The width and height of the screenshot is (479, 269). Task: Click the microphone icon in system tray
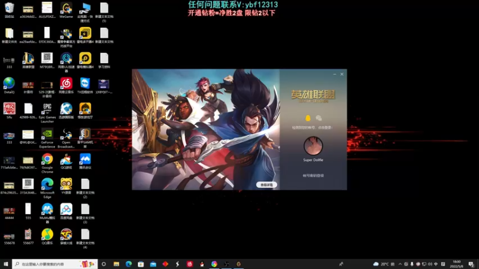412,264
